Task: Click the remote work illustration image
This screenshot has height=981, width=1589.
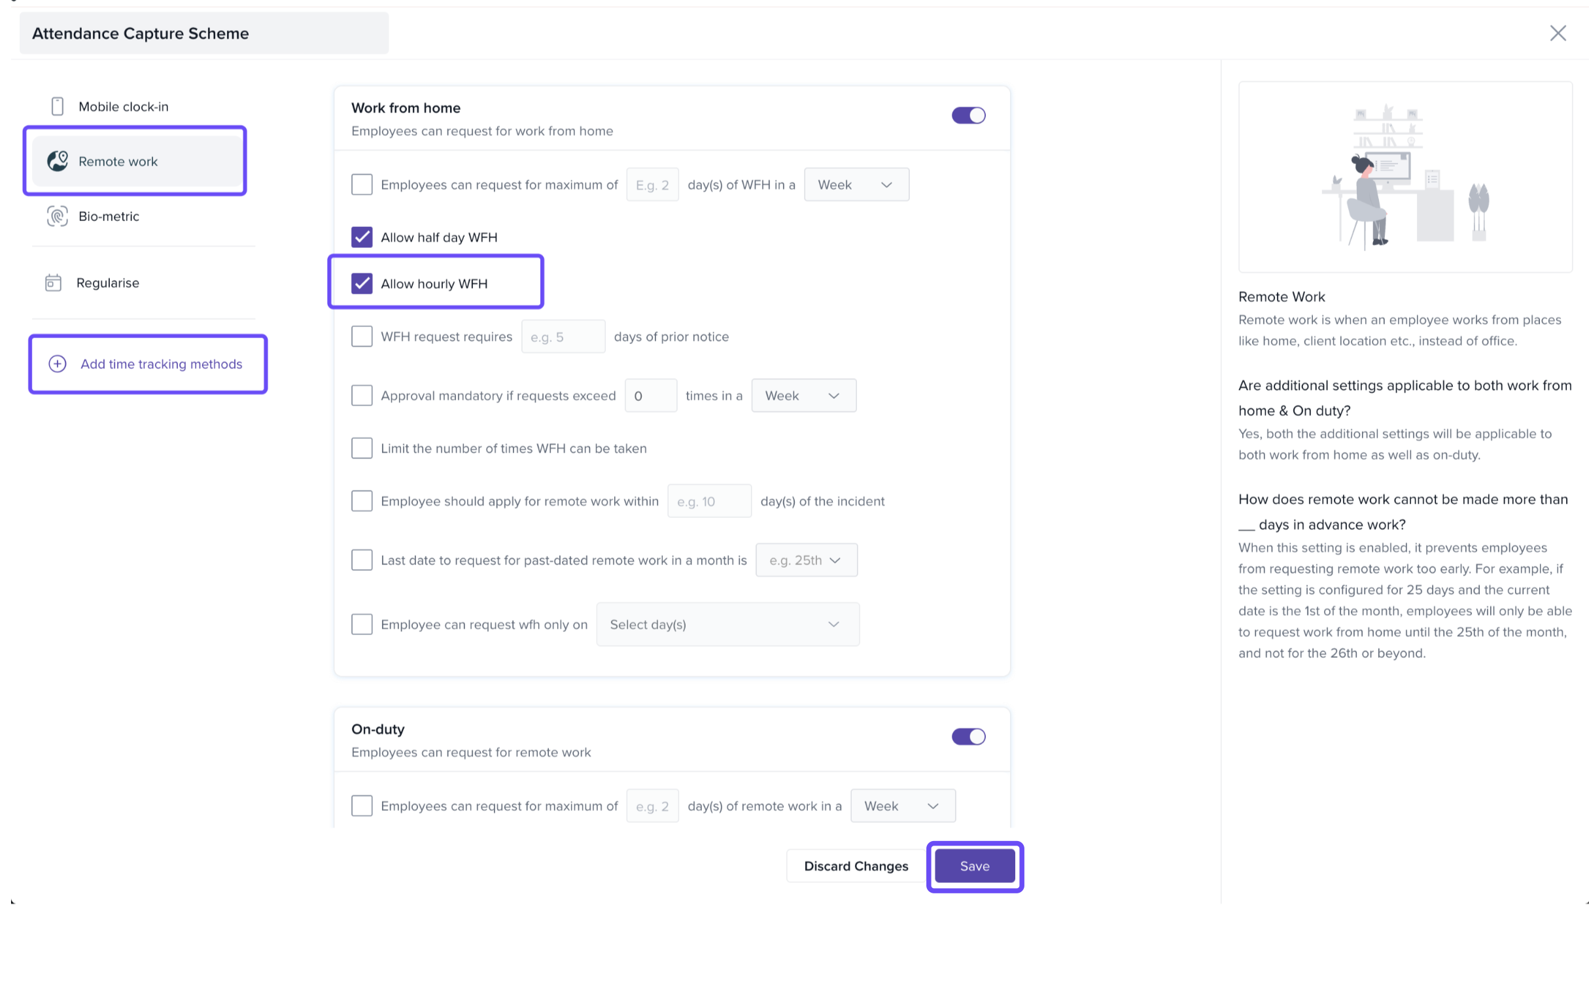Action: pos(1405,177)
